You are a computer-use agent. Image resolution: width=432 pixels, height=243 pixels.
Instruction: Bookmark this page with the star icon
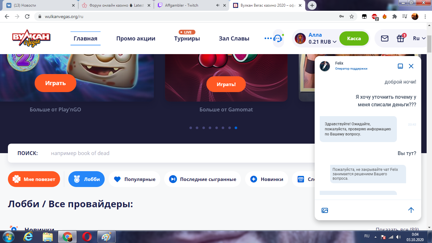[352, 16]
